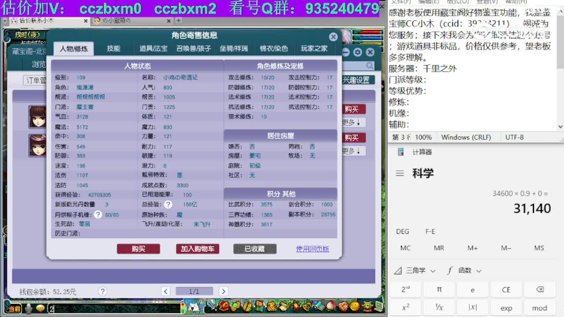Click the 100% zoom in Notepad status bar
The width and height of the screenshot is (564, 317).
423,137
